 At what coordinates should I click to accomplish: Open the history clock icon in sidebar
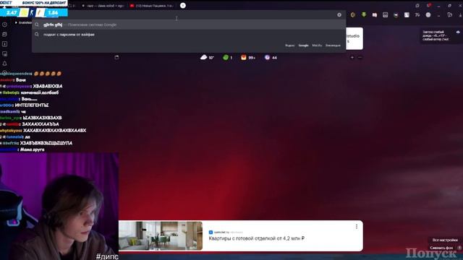[4, 25]
